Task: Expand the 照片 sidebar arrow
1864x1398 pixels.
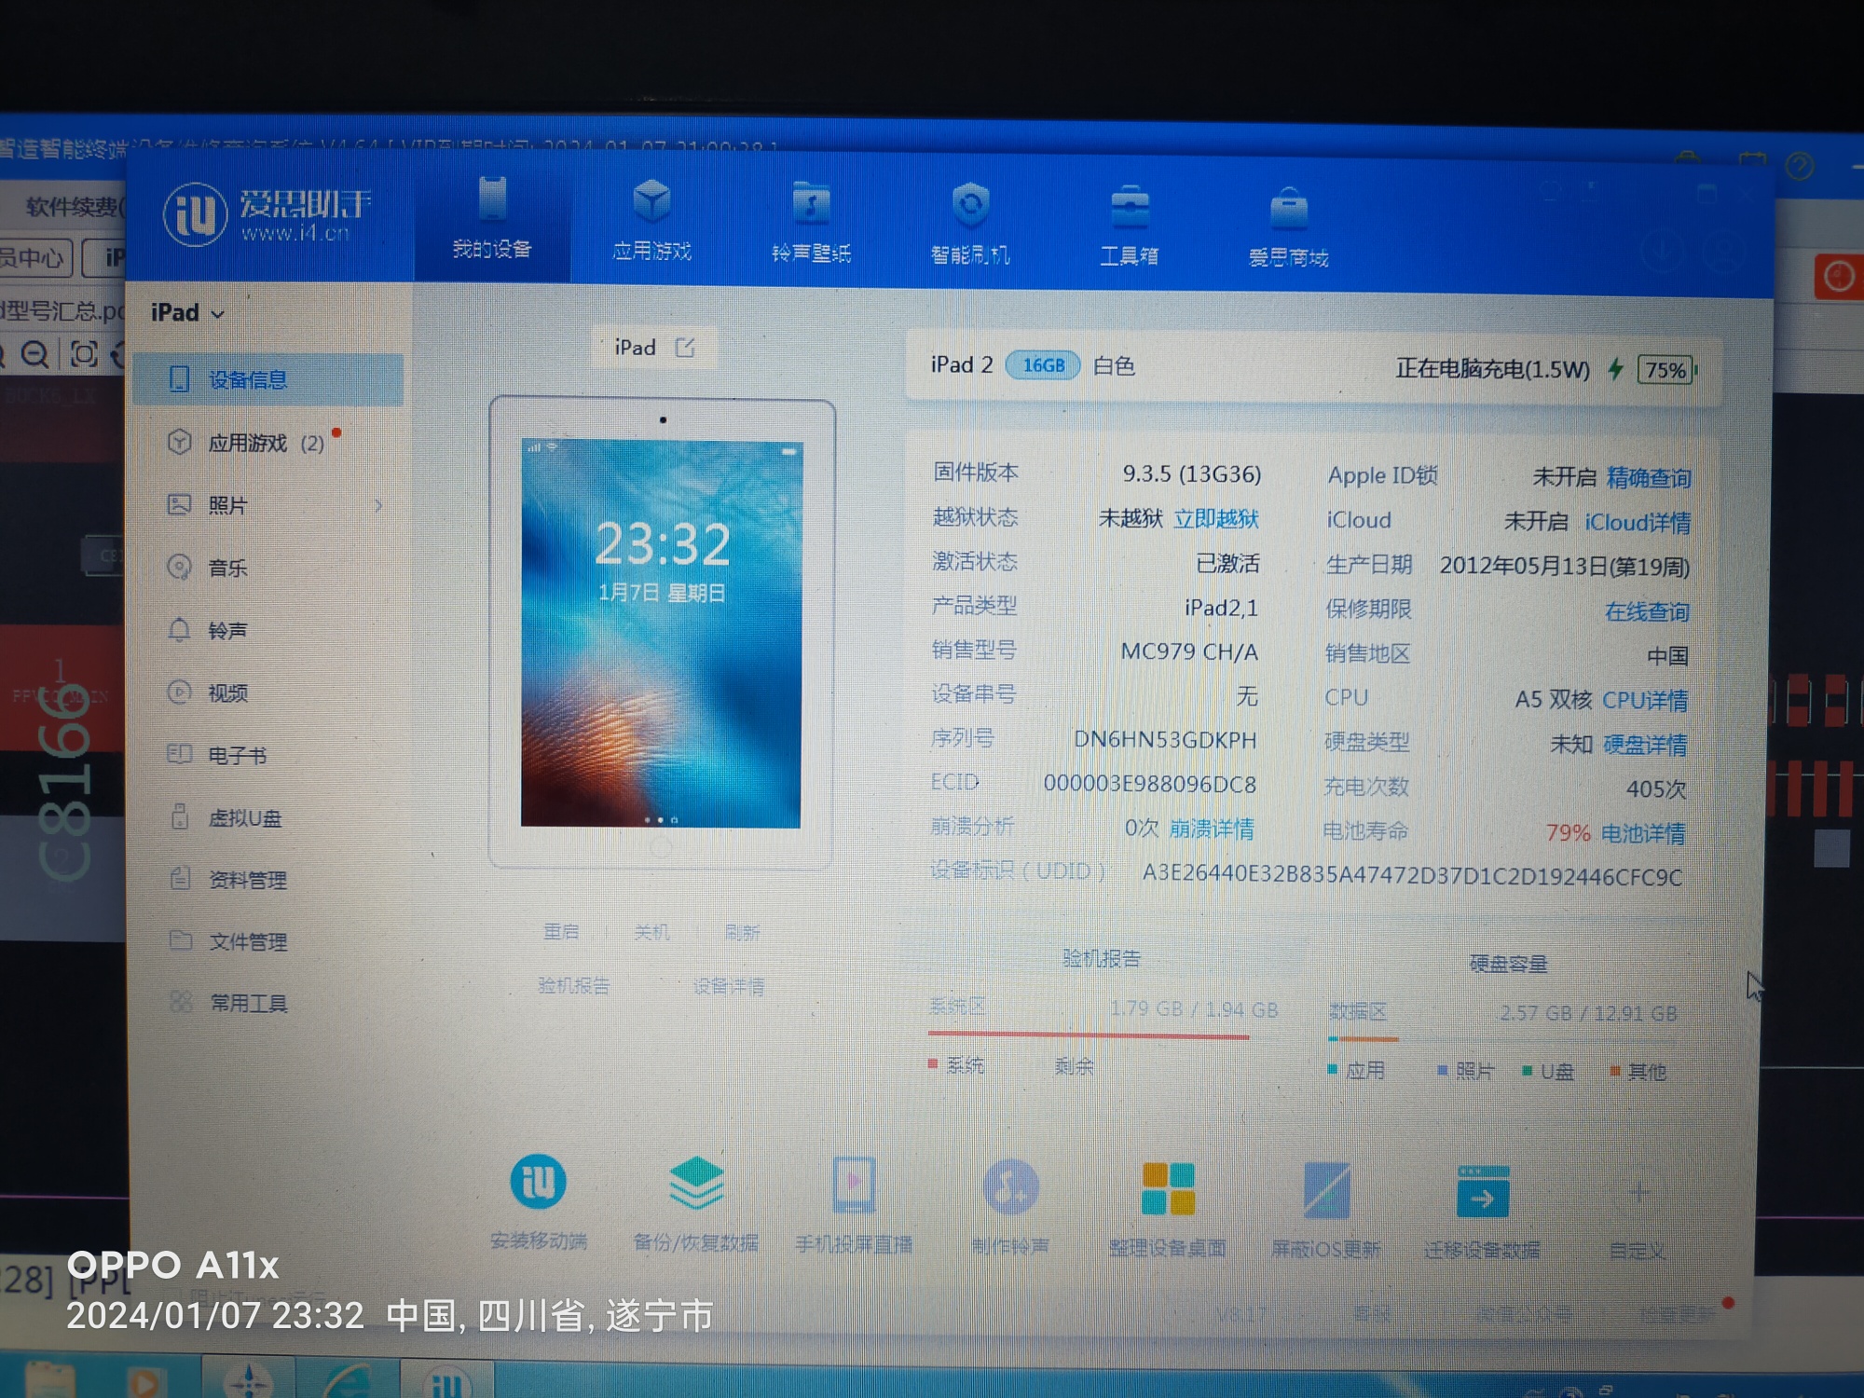Action: click(378, 505)
